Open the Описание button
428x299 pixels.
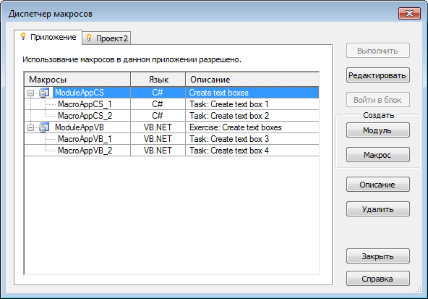[378, 185]
